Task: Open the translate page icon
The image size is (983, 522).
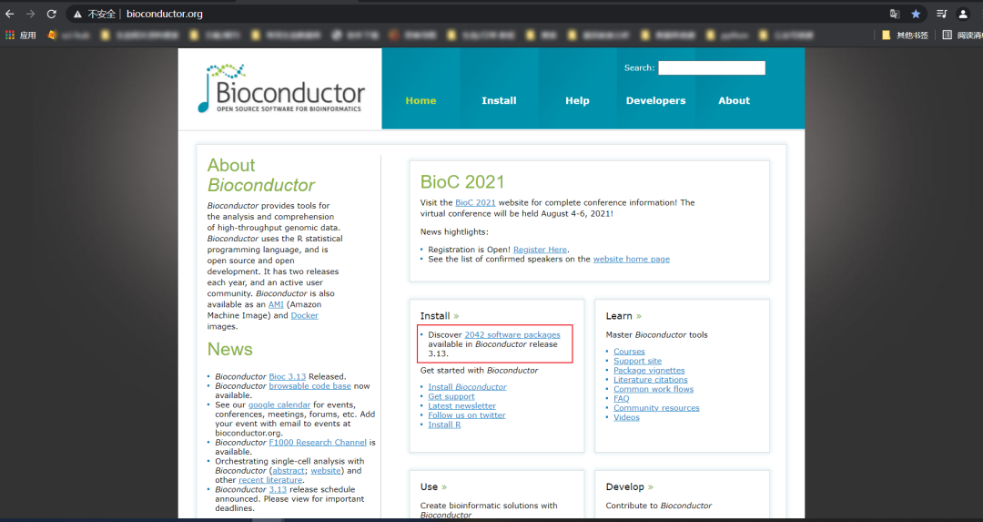Action: (895, 14)
